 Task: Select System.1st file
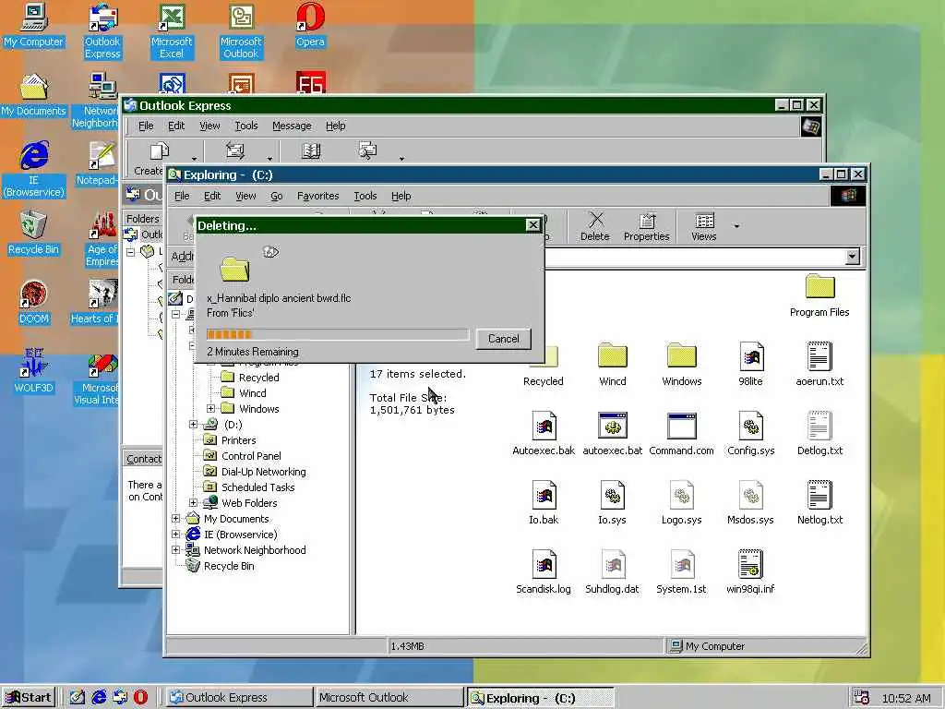[x=682, y=572]
